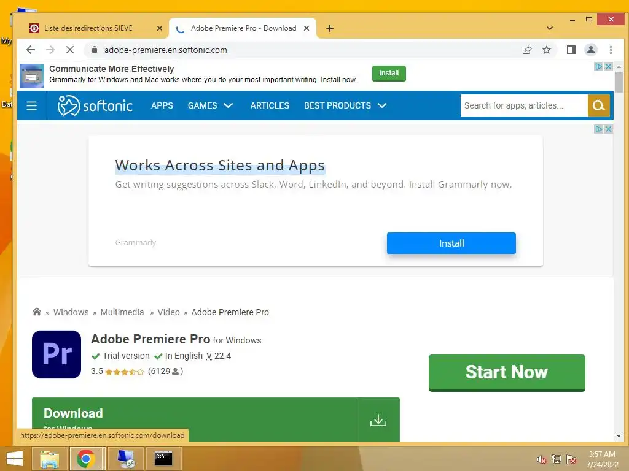Click the Chrome taskbar icon
This screenshot has height=471, width=629.
[86, 459]
